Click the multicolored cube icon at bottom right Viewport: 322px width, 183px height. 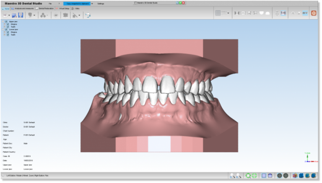click(x=295, y=176)
